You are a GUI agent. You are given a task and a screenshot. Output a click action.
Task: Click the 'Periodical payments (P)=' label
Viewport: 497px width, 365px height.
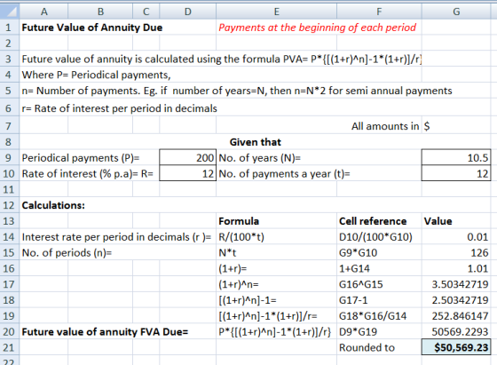(x=81, y=158)
